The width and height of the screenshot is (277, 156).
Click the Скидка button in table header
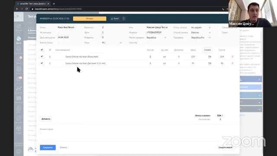207,50
